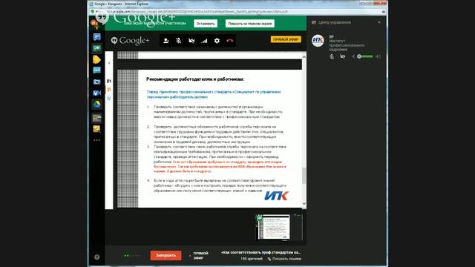Viewport: 475px width, 267px height.
Task: Click the invite people icon
Action: pos(166,41)
